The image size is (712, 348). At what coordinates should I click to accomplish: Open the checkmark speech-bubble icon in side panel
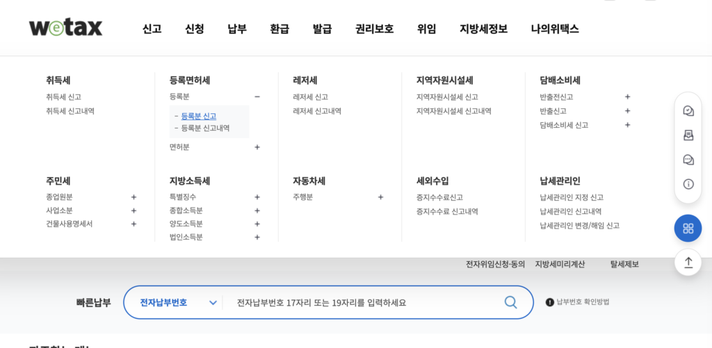tap(688, 110)
